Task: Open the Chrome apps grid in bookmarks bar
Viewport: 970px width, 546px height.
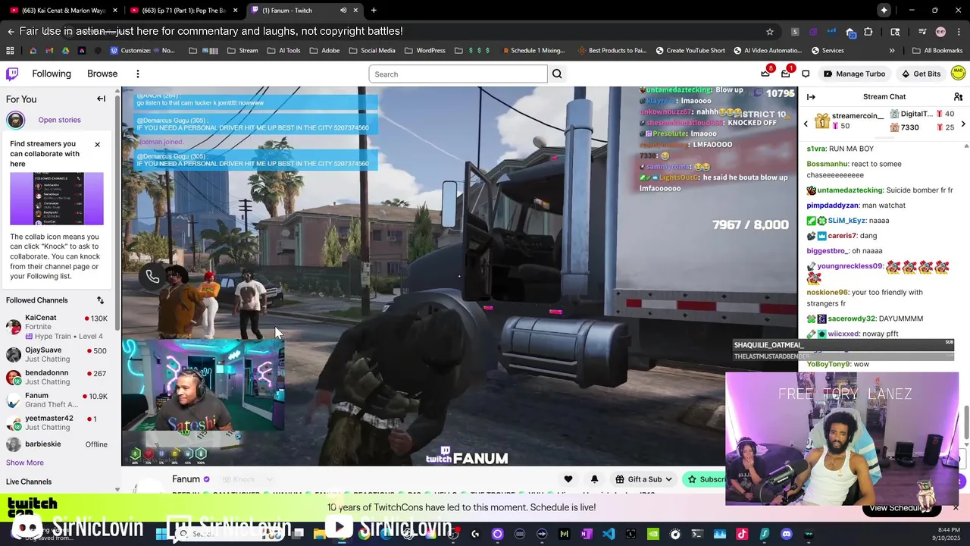Action: 10,51
